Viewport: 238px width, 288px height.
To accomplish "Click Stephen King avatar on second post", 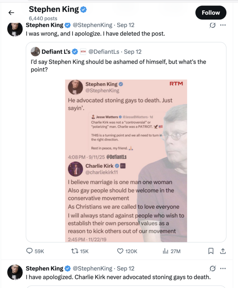I will [15, 272].
